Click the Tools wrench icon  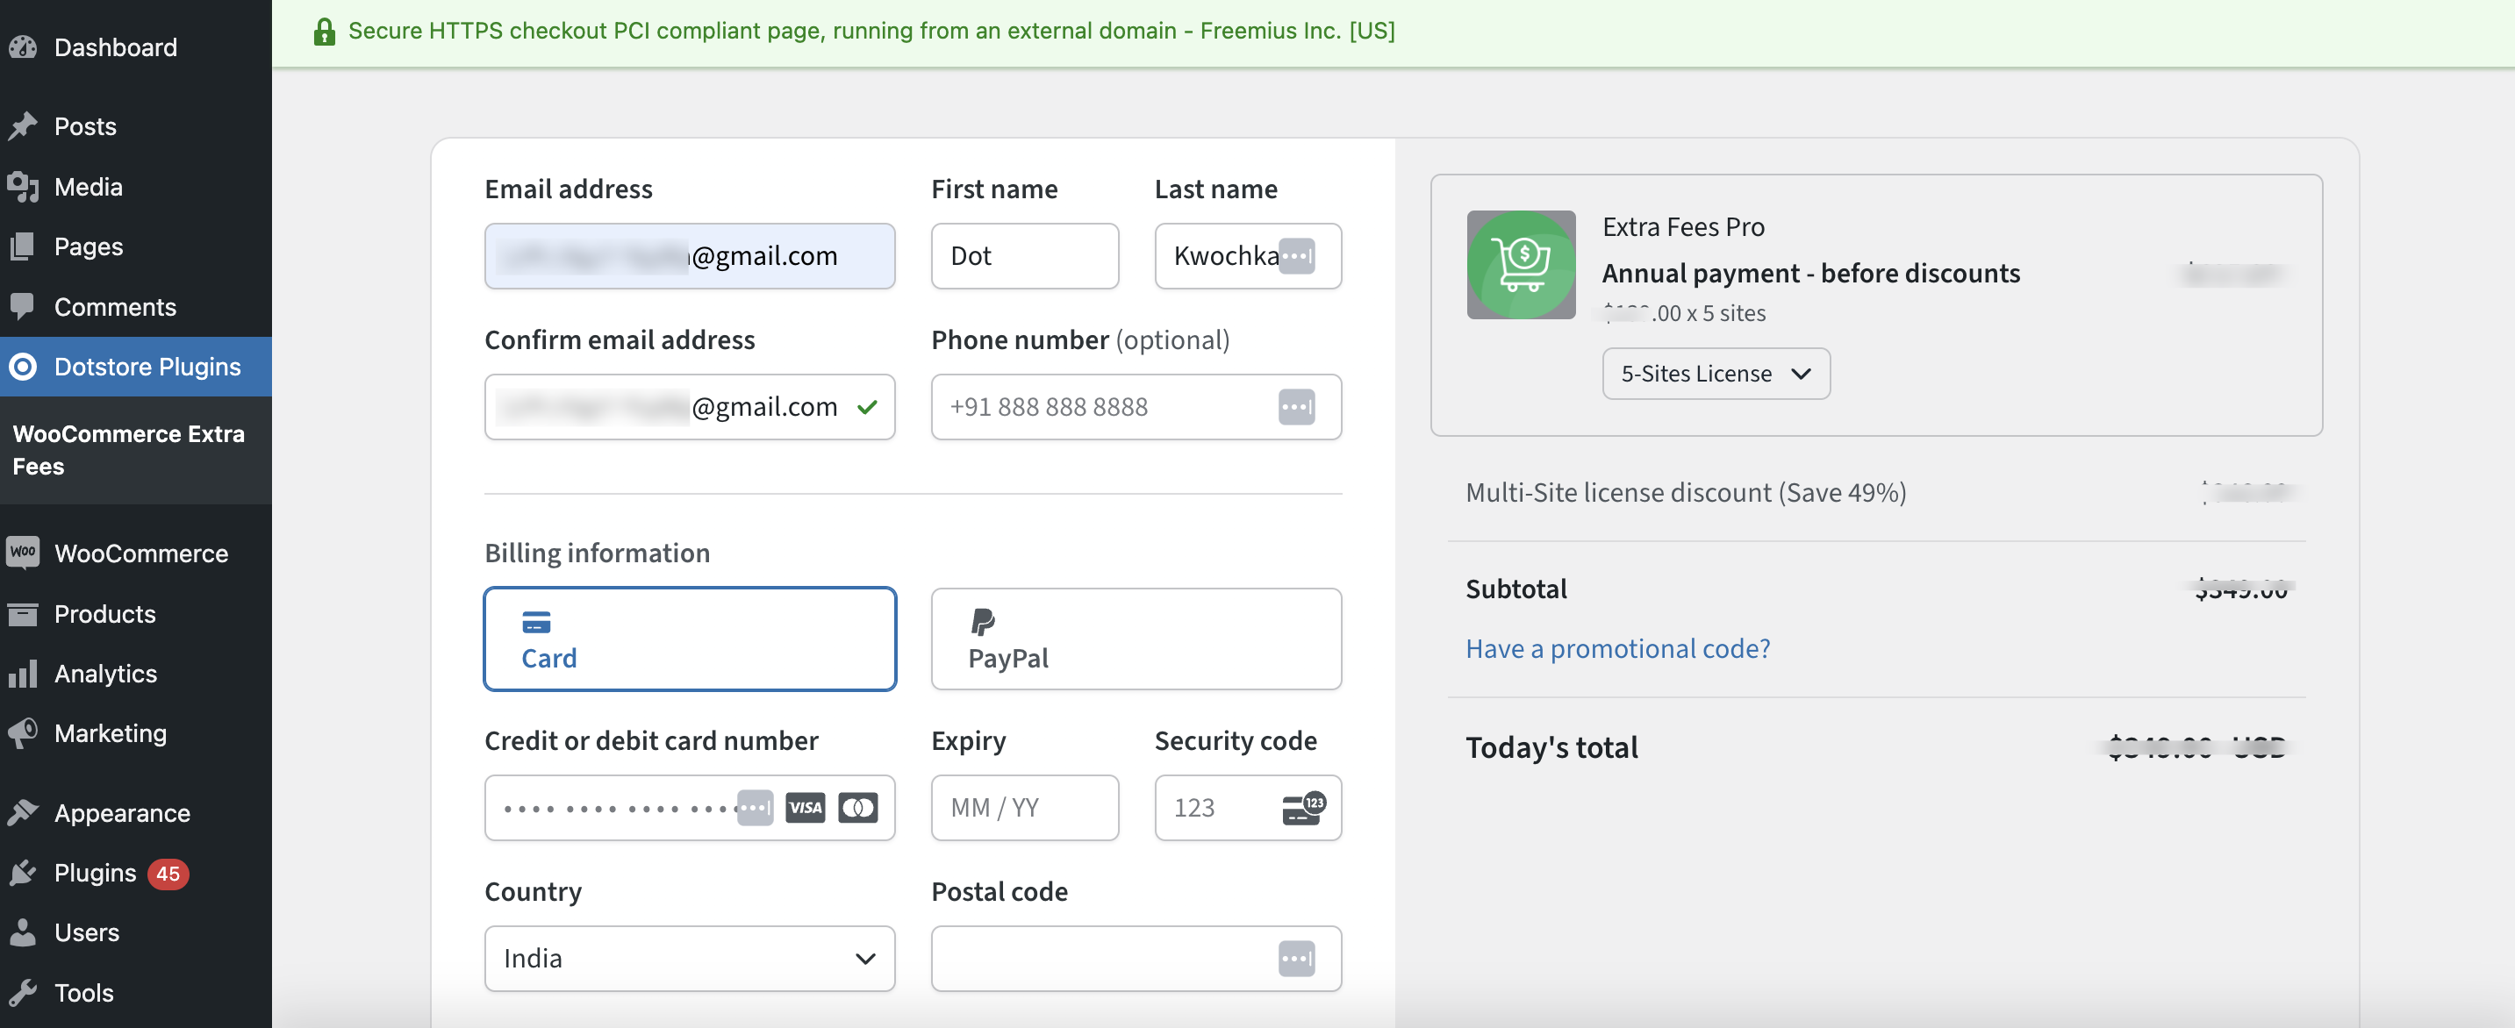tap(23, 992)
